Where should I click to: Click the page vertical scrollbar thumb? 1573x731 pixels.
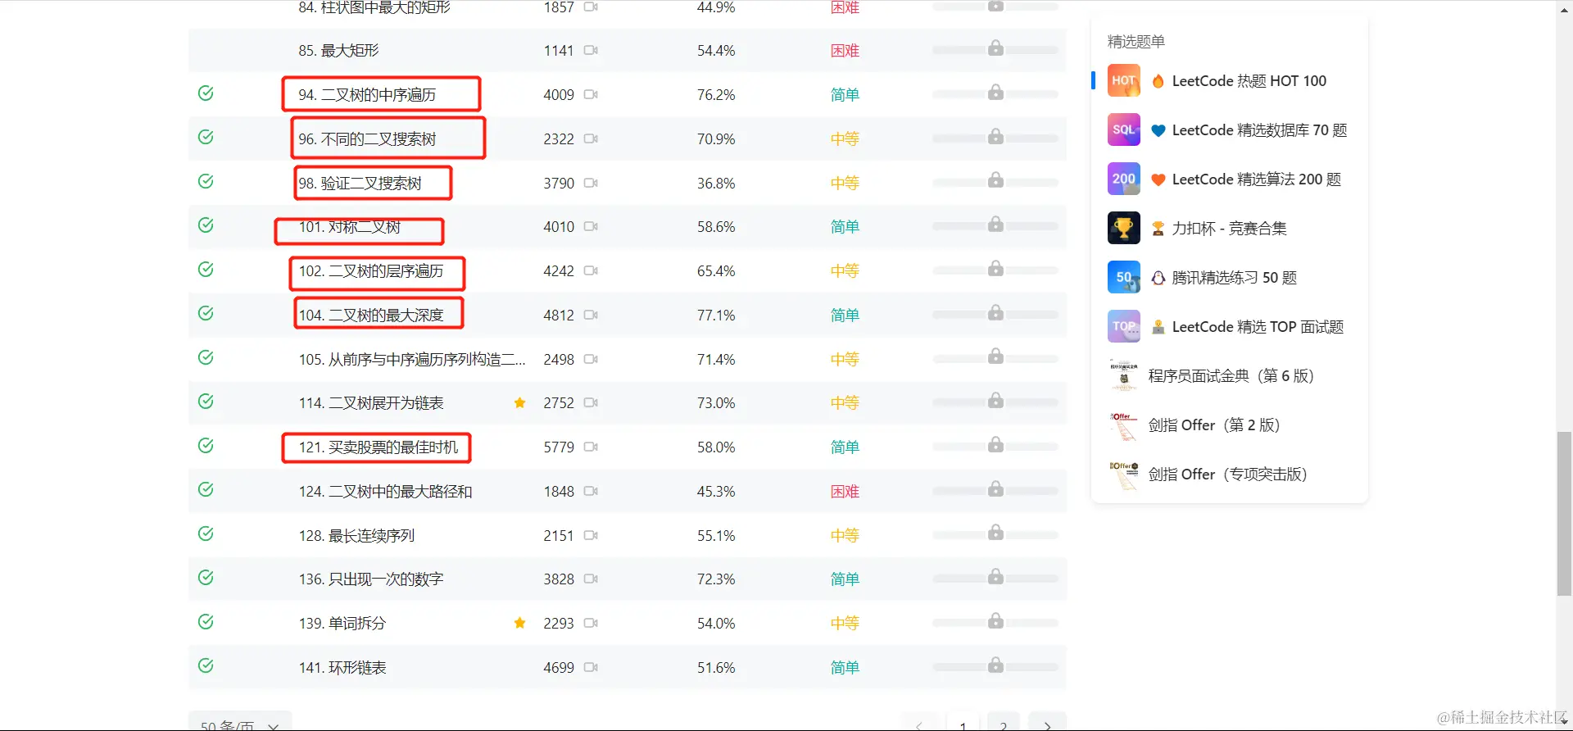tap(1564, 513)
